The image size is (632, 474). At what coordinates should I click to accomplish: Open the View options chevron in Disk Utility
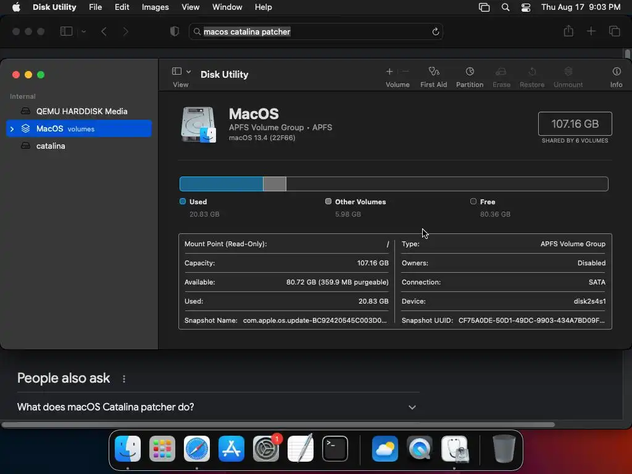188,72
